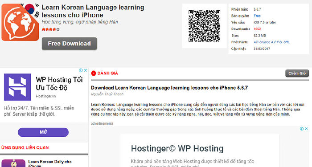
Task: Click the download count 1652
Action: 257,29
